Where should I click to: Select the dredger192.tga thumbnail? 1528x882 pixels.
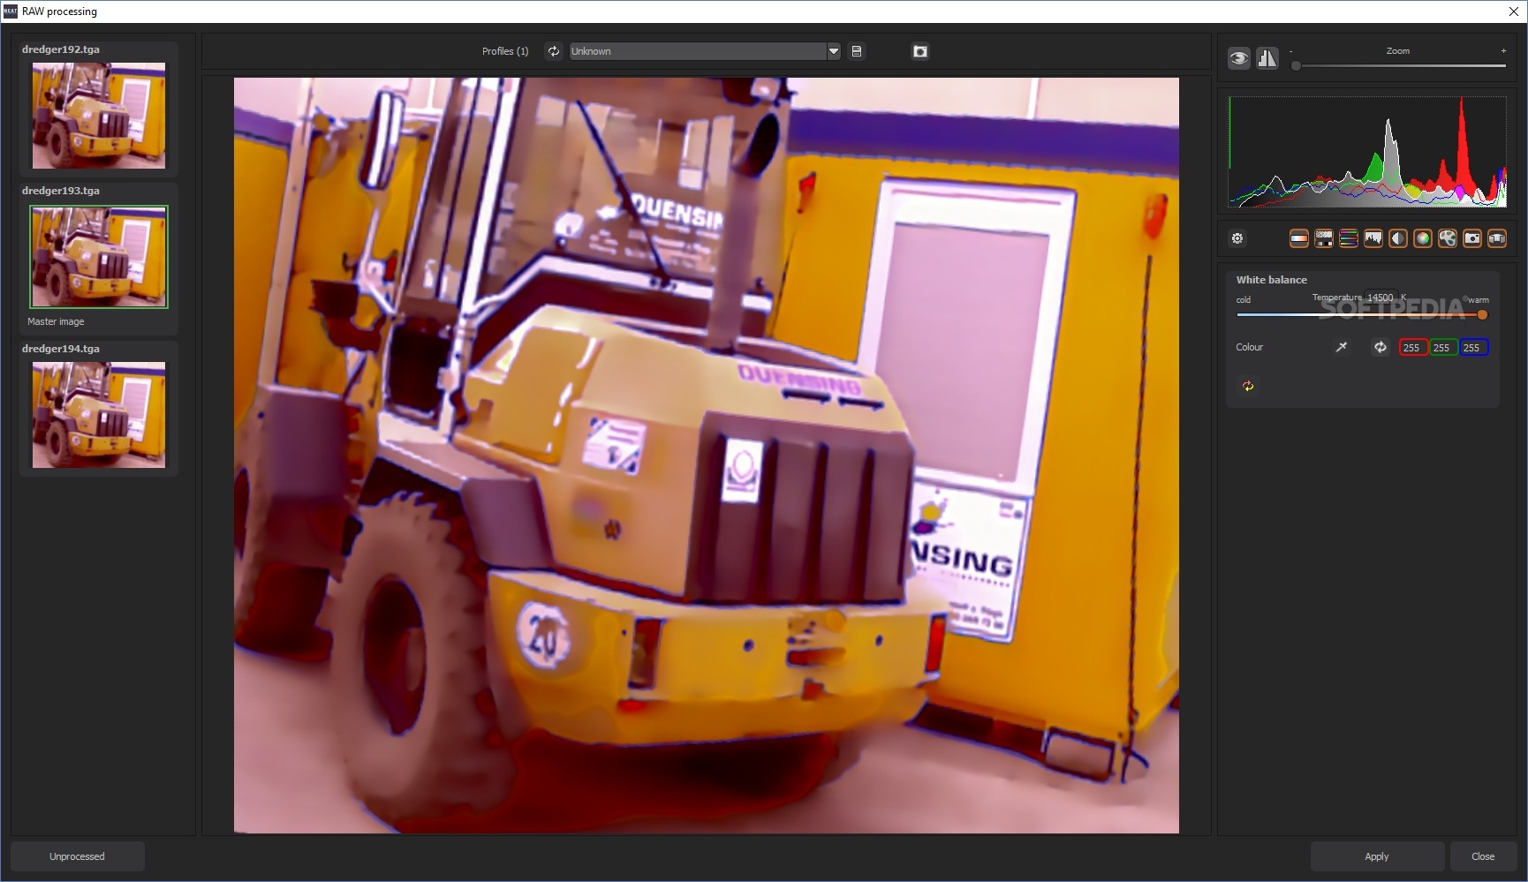99,116
